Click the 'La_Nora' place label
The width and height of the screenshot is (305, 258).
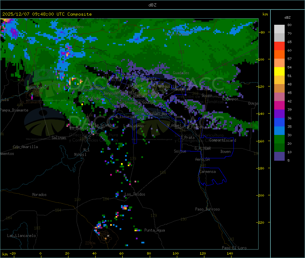[135, 86]
